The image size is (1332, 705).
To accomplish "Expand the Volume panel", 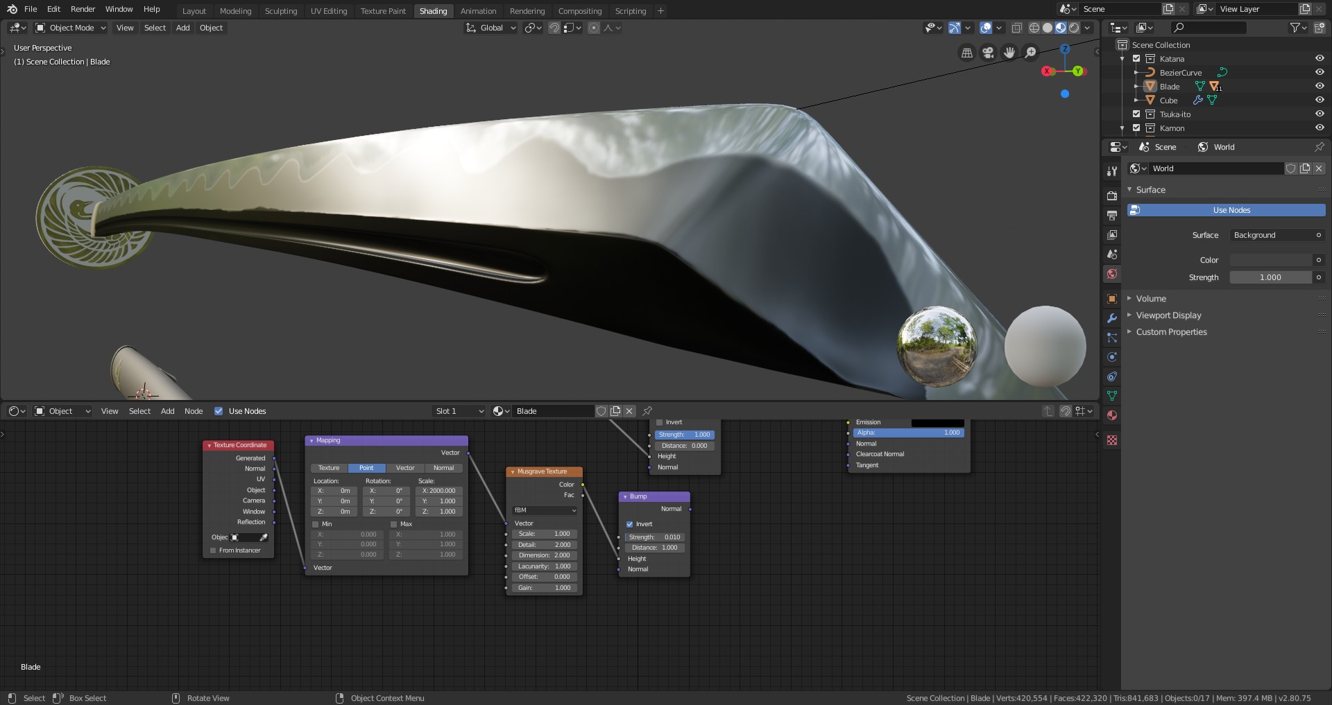I will tap(1151, 299).
